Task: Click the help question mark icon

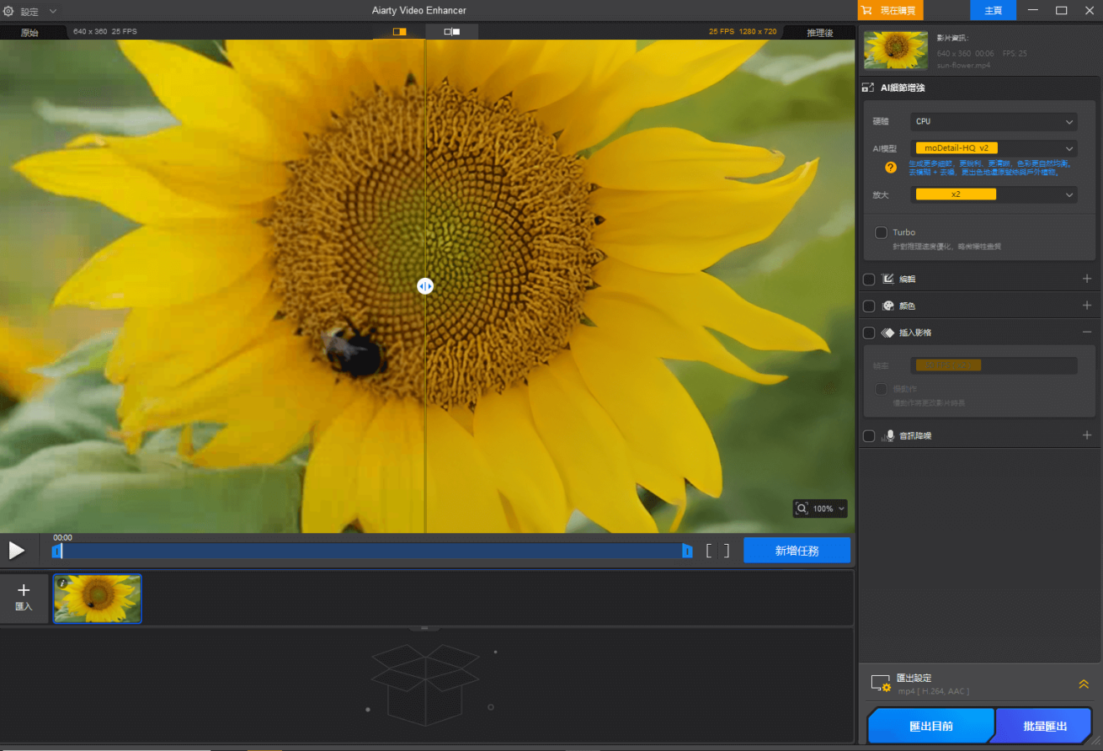Action: coord(890,168)
